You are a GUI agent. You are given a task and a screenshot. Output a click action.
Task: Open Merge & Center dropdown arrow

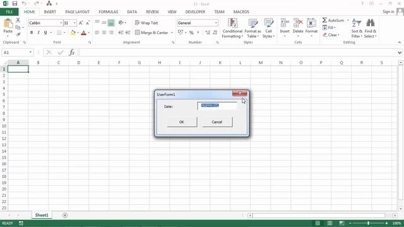pyautogui.click(x=172, y=33)
